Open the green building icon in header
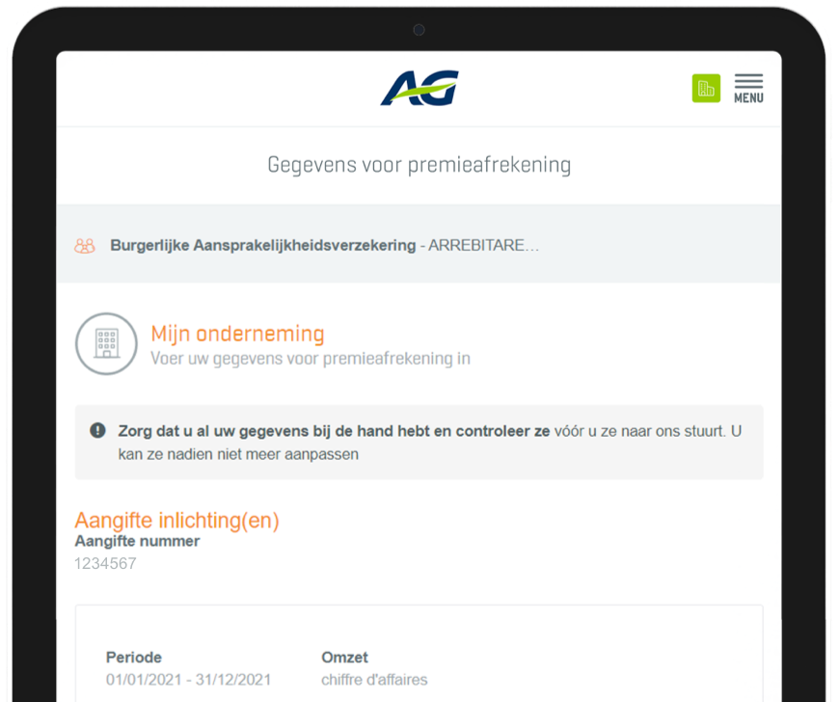The image size is (839, 702). (706, 89)
